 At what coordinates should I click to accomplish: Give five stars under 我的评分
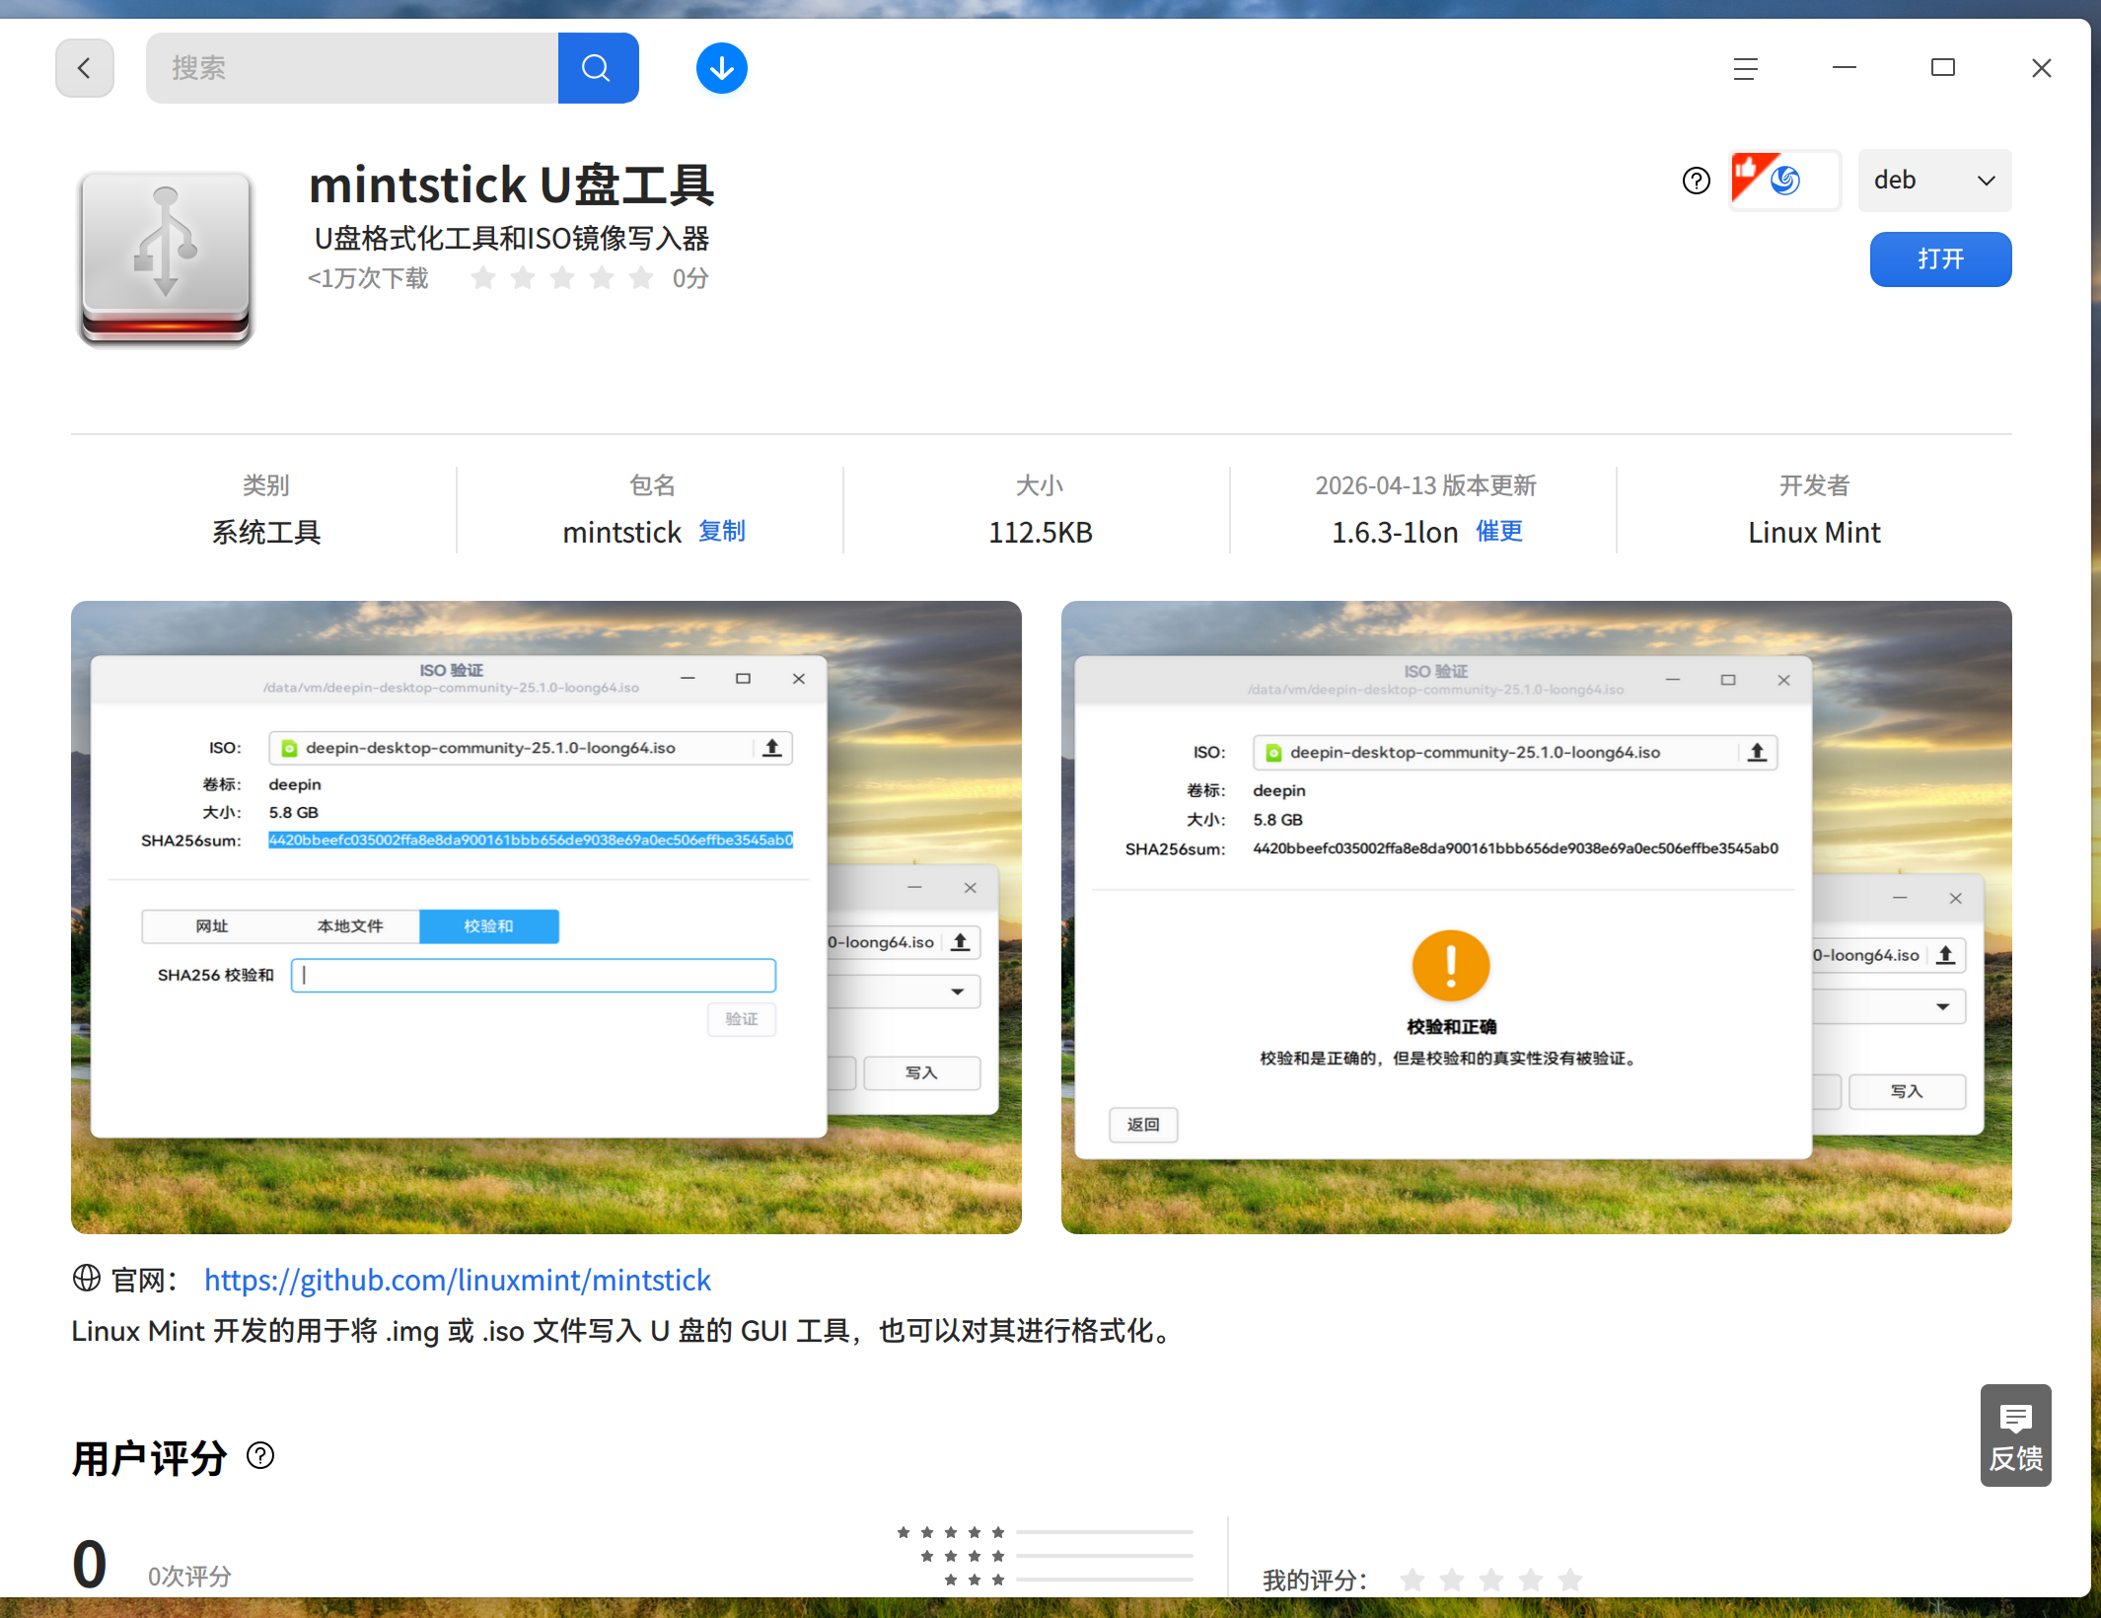click(x=1568, y=1579)
